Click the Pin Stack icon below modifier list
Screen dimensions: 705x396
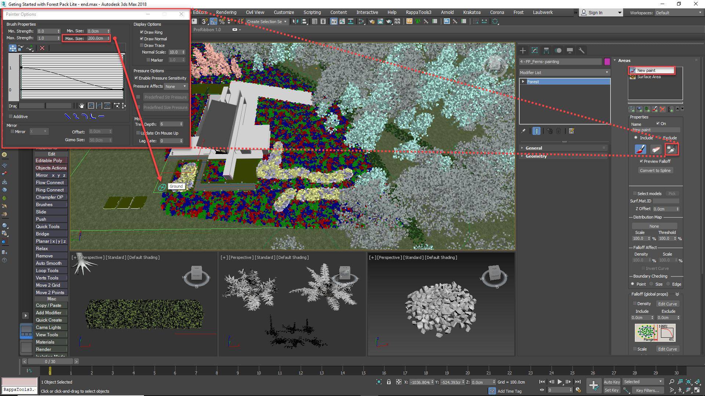pyautogui.click(x=523, y=131)
